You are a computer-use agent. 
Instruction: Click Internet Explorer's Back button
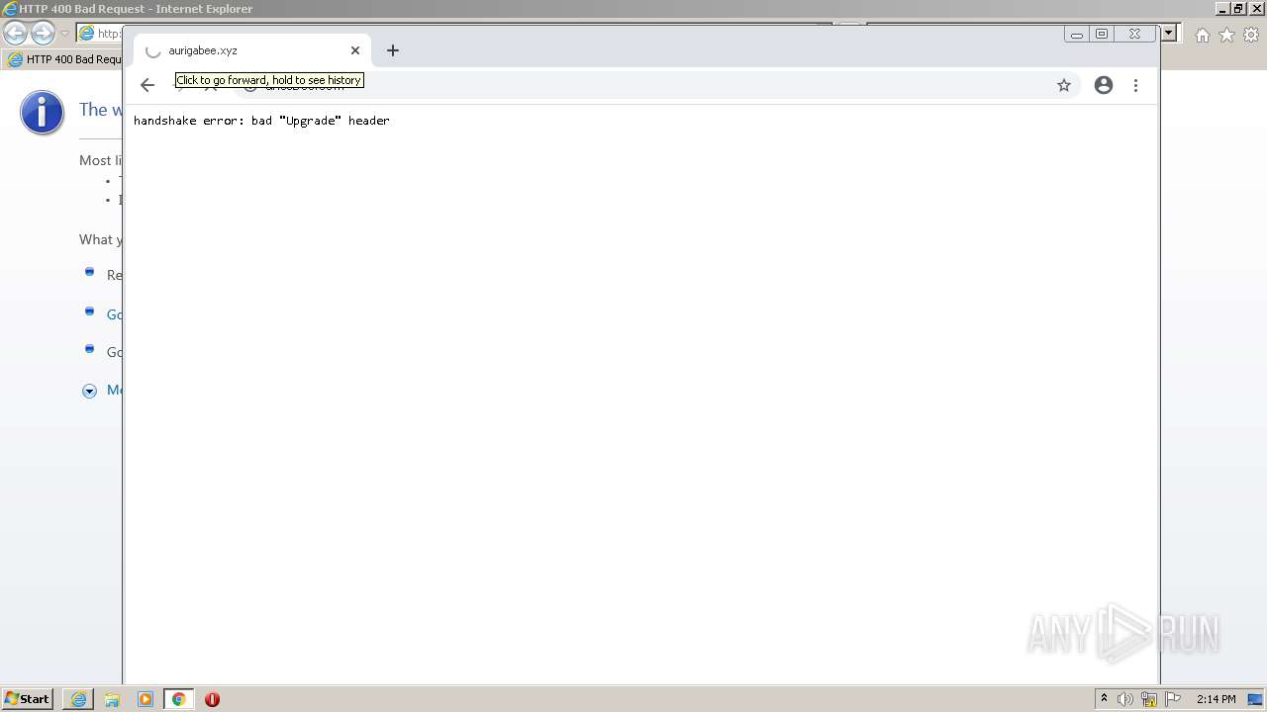click(x=16, y=34)
